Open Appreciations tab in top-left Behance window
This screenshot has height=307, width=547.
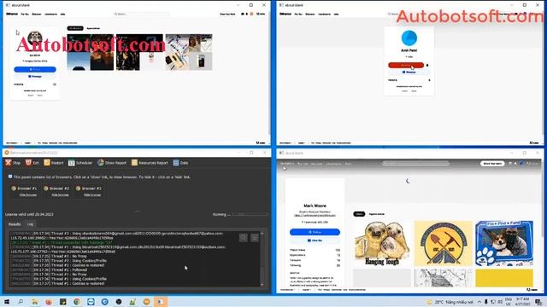click(93, 28)
